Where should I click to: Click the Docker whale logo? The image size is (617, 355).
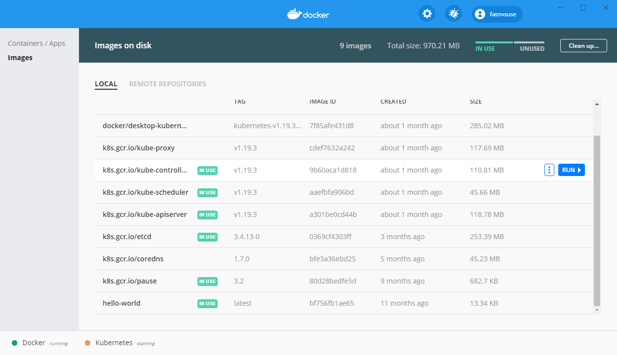(x=308, y=14)
